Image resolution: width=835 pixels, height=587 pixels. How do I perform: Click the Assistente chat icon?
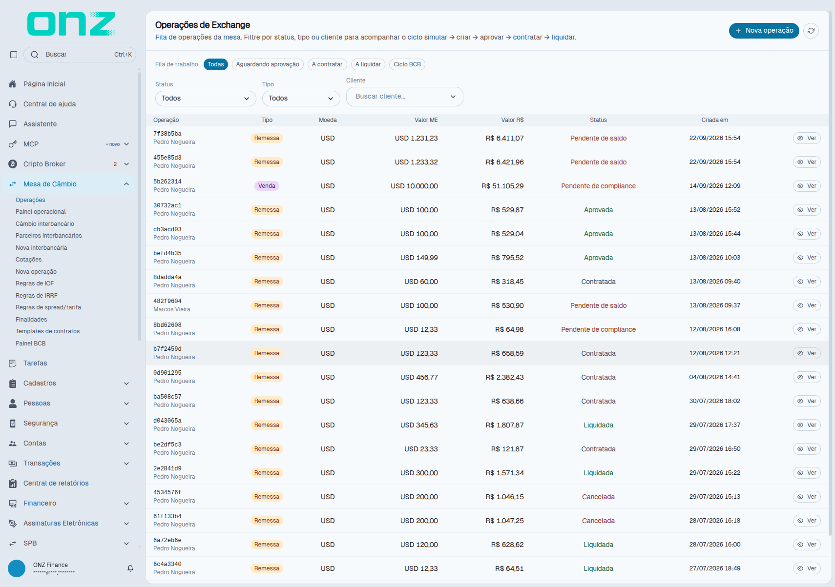(x=13, y=124)
